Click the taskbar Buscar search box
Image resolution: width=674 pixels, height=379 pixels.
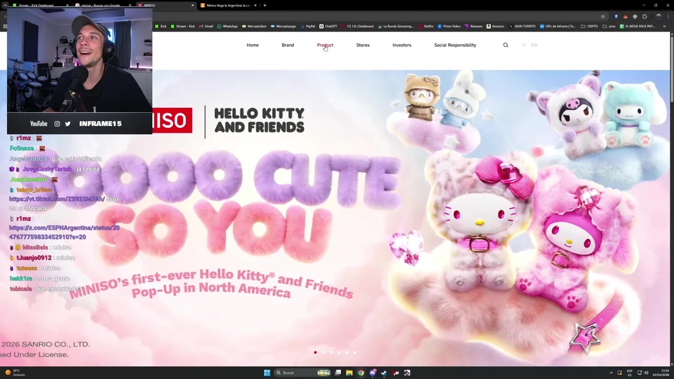[x=303, y=373]
